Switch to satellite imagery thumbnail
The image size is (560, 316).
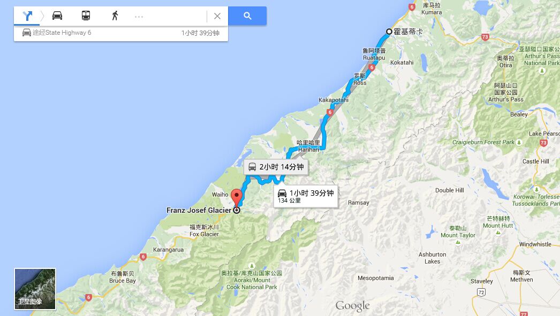tap(35, 289)
